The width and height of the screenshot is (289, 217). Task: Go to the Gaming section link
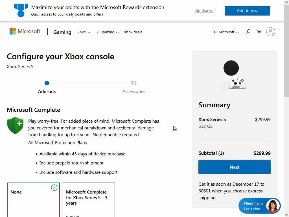[62, 32]
